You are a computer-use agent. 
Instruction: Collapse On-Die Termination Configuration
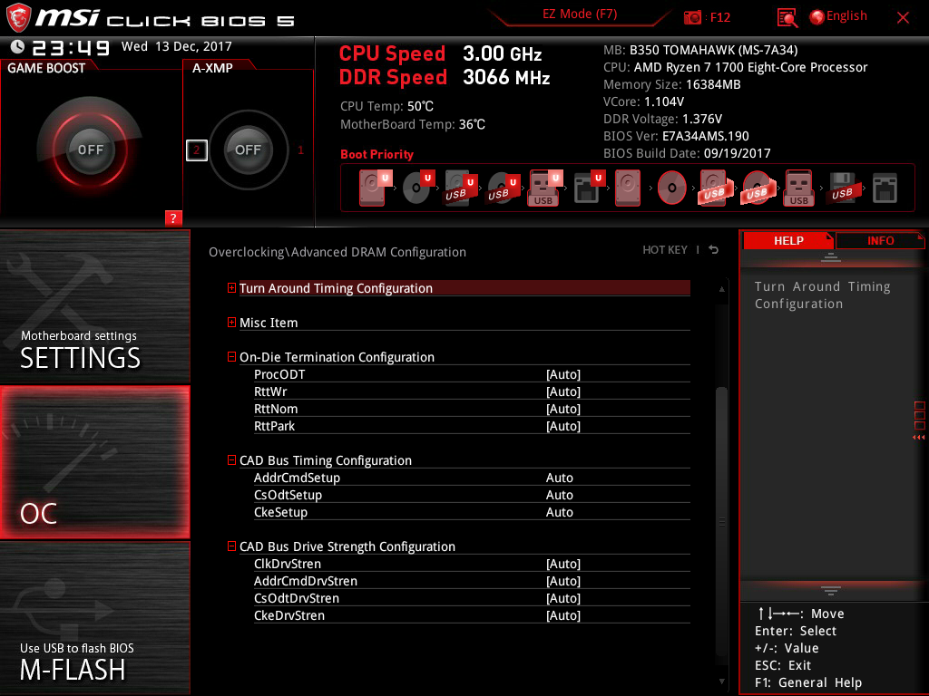(231, 356)
